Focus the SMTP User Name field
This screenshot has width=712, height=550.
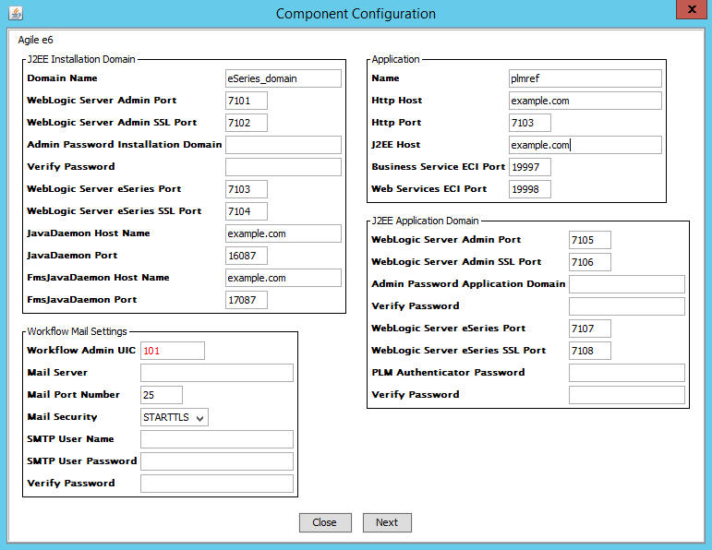click(x=217, y=439)
